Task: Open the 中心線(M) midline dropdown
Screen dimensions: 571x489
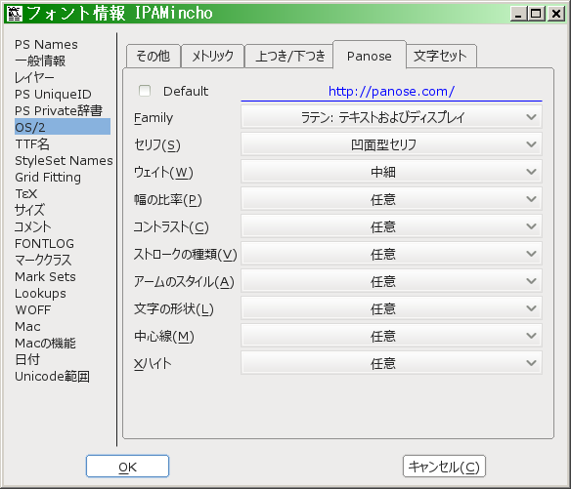Action: [391, 336]
